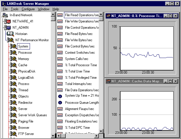
Task: Select File Control Bytes/sec counter
Action: 80,46
